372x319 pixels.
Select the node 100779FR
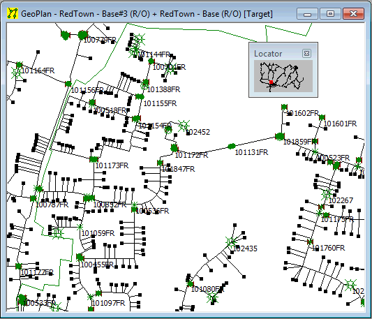[x=82, y=35]
